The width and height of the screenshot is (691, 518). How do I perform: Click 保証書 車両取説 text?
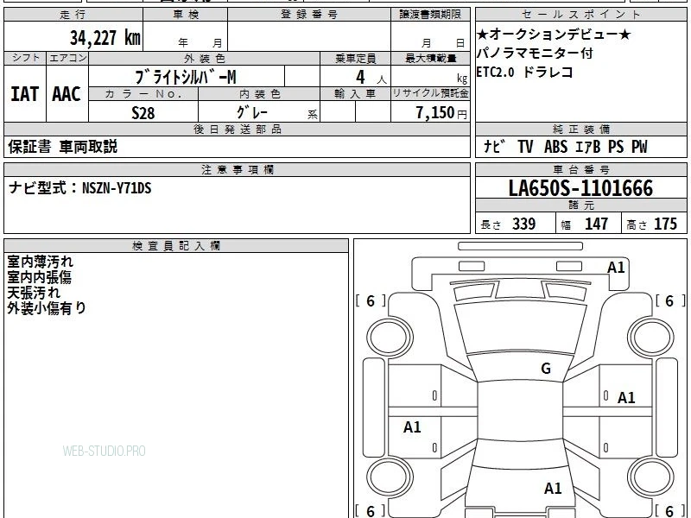[x=62, y=147]
